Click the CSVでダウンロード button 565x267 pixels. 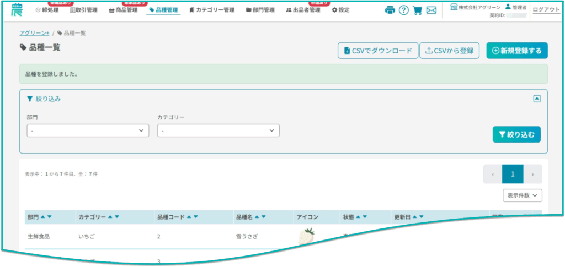378,51
